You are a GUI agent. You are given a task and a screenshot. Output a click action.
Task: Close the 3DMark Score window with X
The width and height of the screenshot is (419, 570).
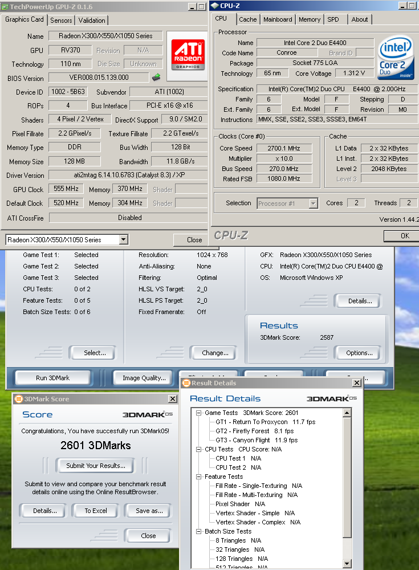(173, 399)
